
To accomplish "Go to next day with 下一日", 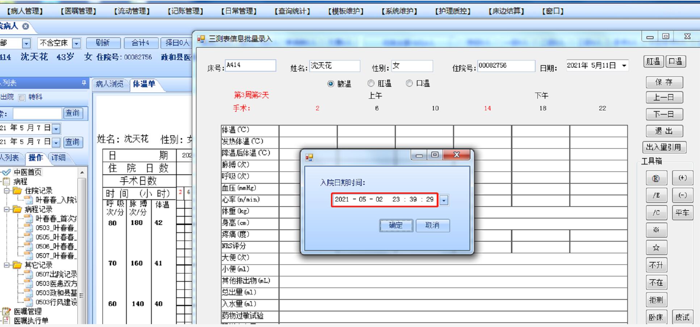I will click(x=664, y=114).
